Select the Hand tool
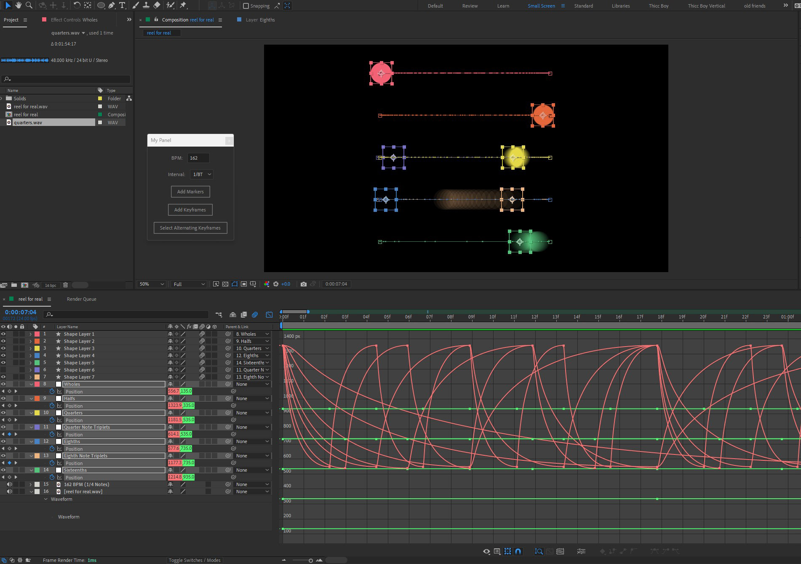 pyautogui.click(x=19, y=5)
